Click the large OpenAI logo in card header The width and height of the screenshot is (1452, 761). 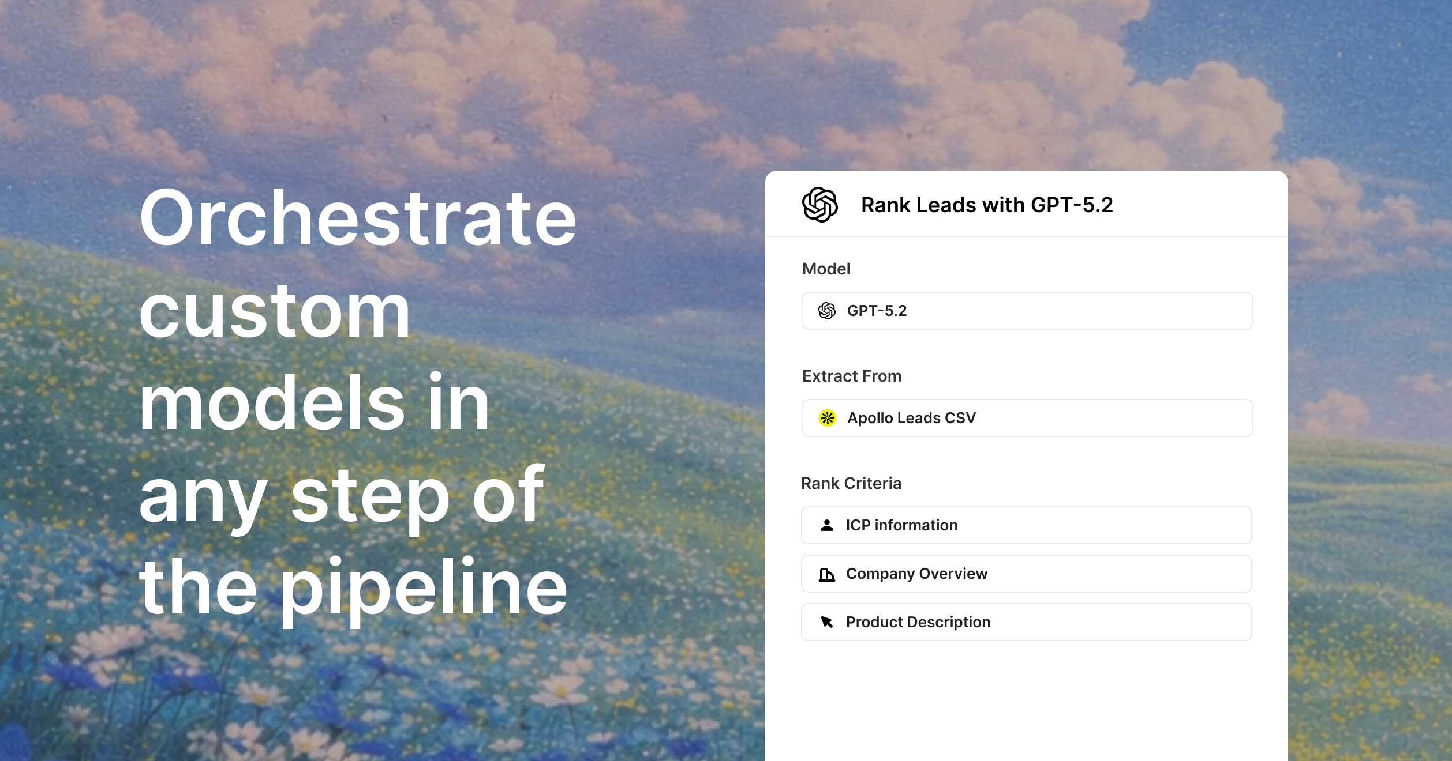[819, 205]
